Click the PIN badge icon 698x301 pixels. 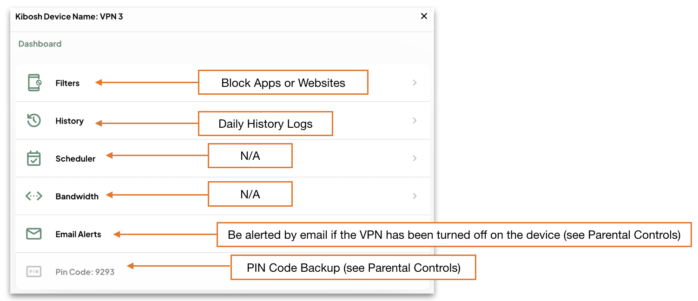coord(34,271)
